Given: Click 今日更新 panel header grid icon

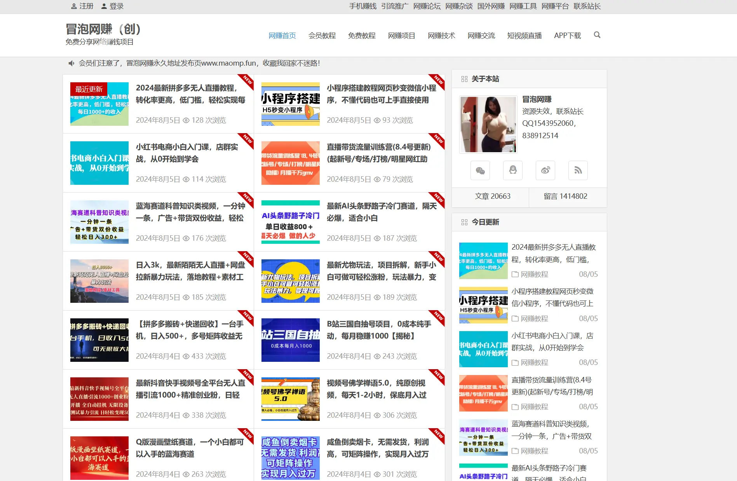Looking at the screenshot, I should pyautogui.click(x=464, y=222).
